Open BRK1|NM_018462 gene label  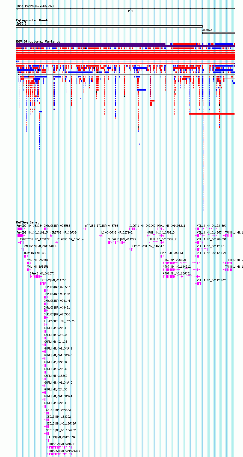pyautogui.click(x=36, y=253)
